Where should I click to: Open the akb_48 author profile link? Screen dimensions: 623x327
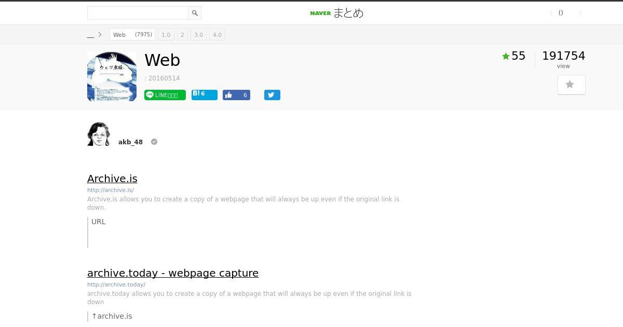[130, 142]
